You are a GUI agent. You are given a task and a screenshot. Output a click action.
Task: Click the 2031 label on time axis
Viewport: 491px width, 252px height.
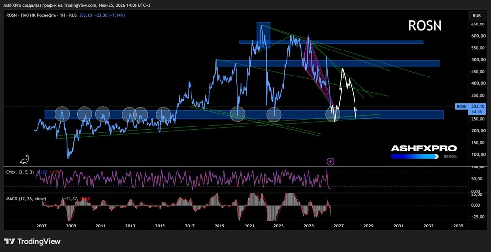(x=398, y=226)
